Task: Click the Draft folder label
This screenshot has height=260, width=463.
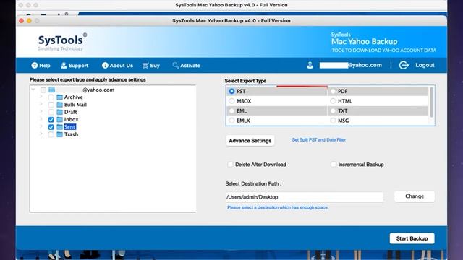Action: point(71,112)
